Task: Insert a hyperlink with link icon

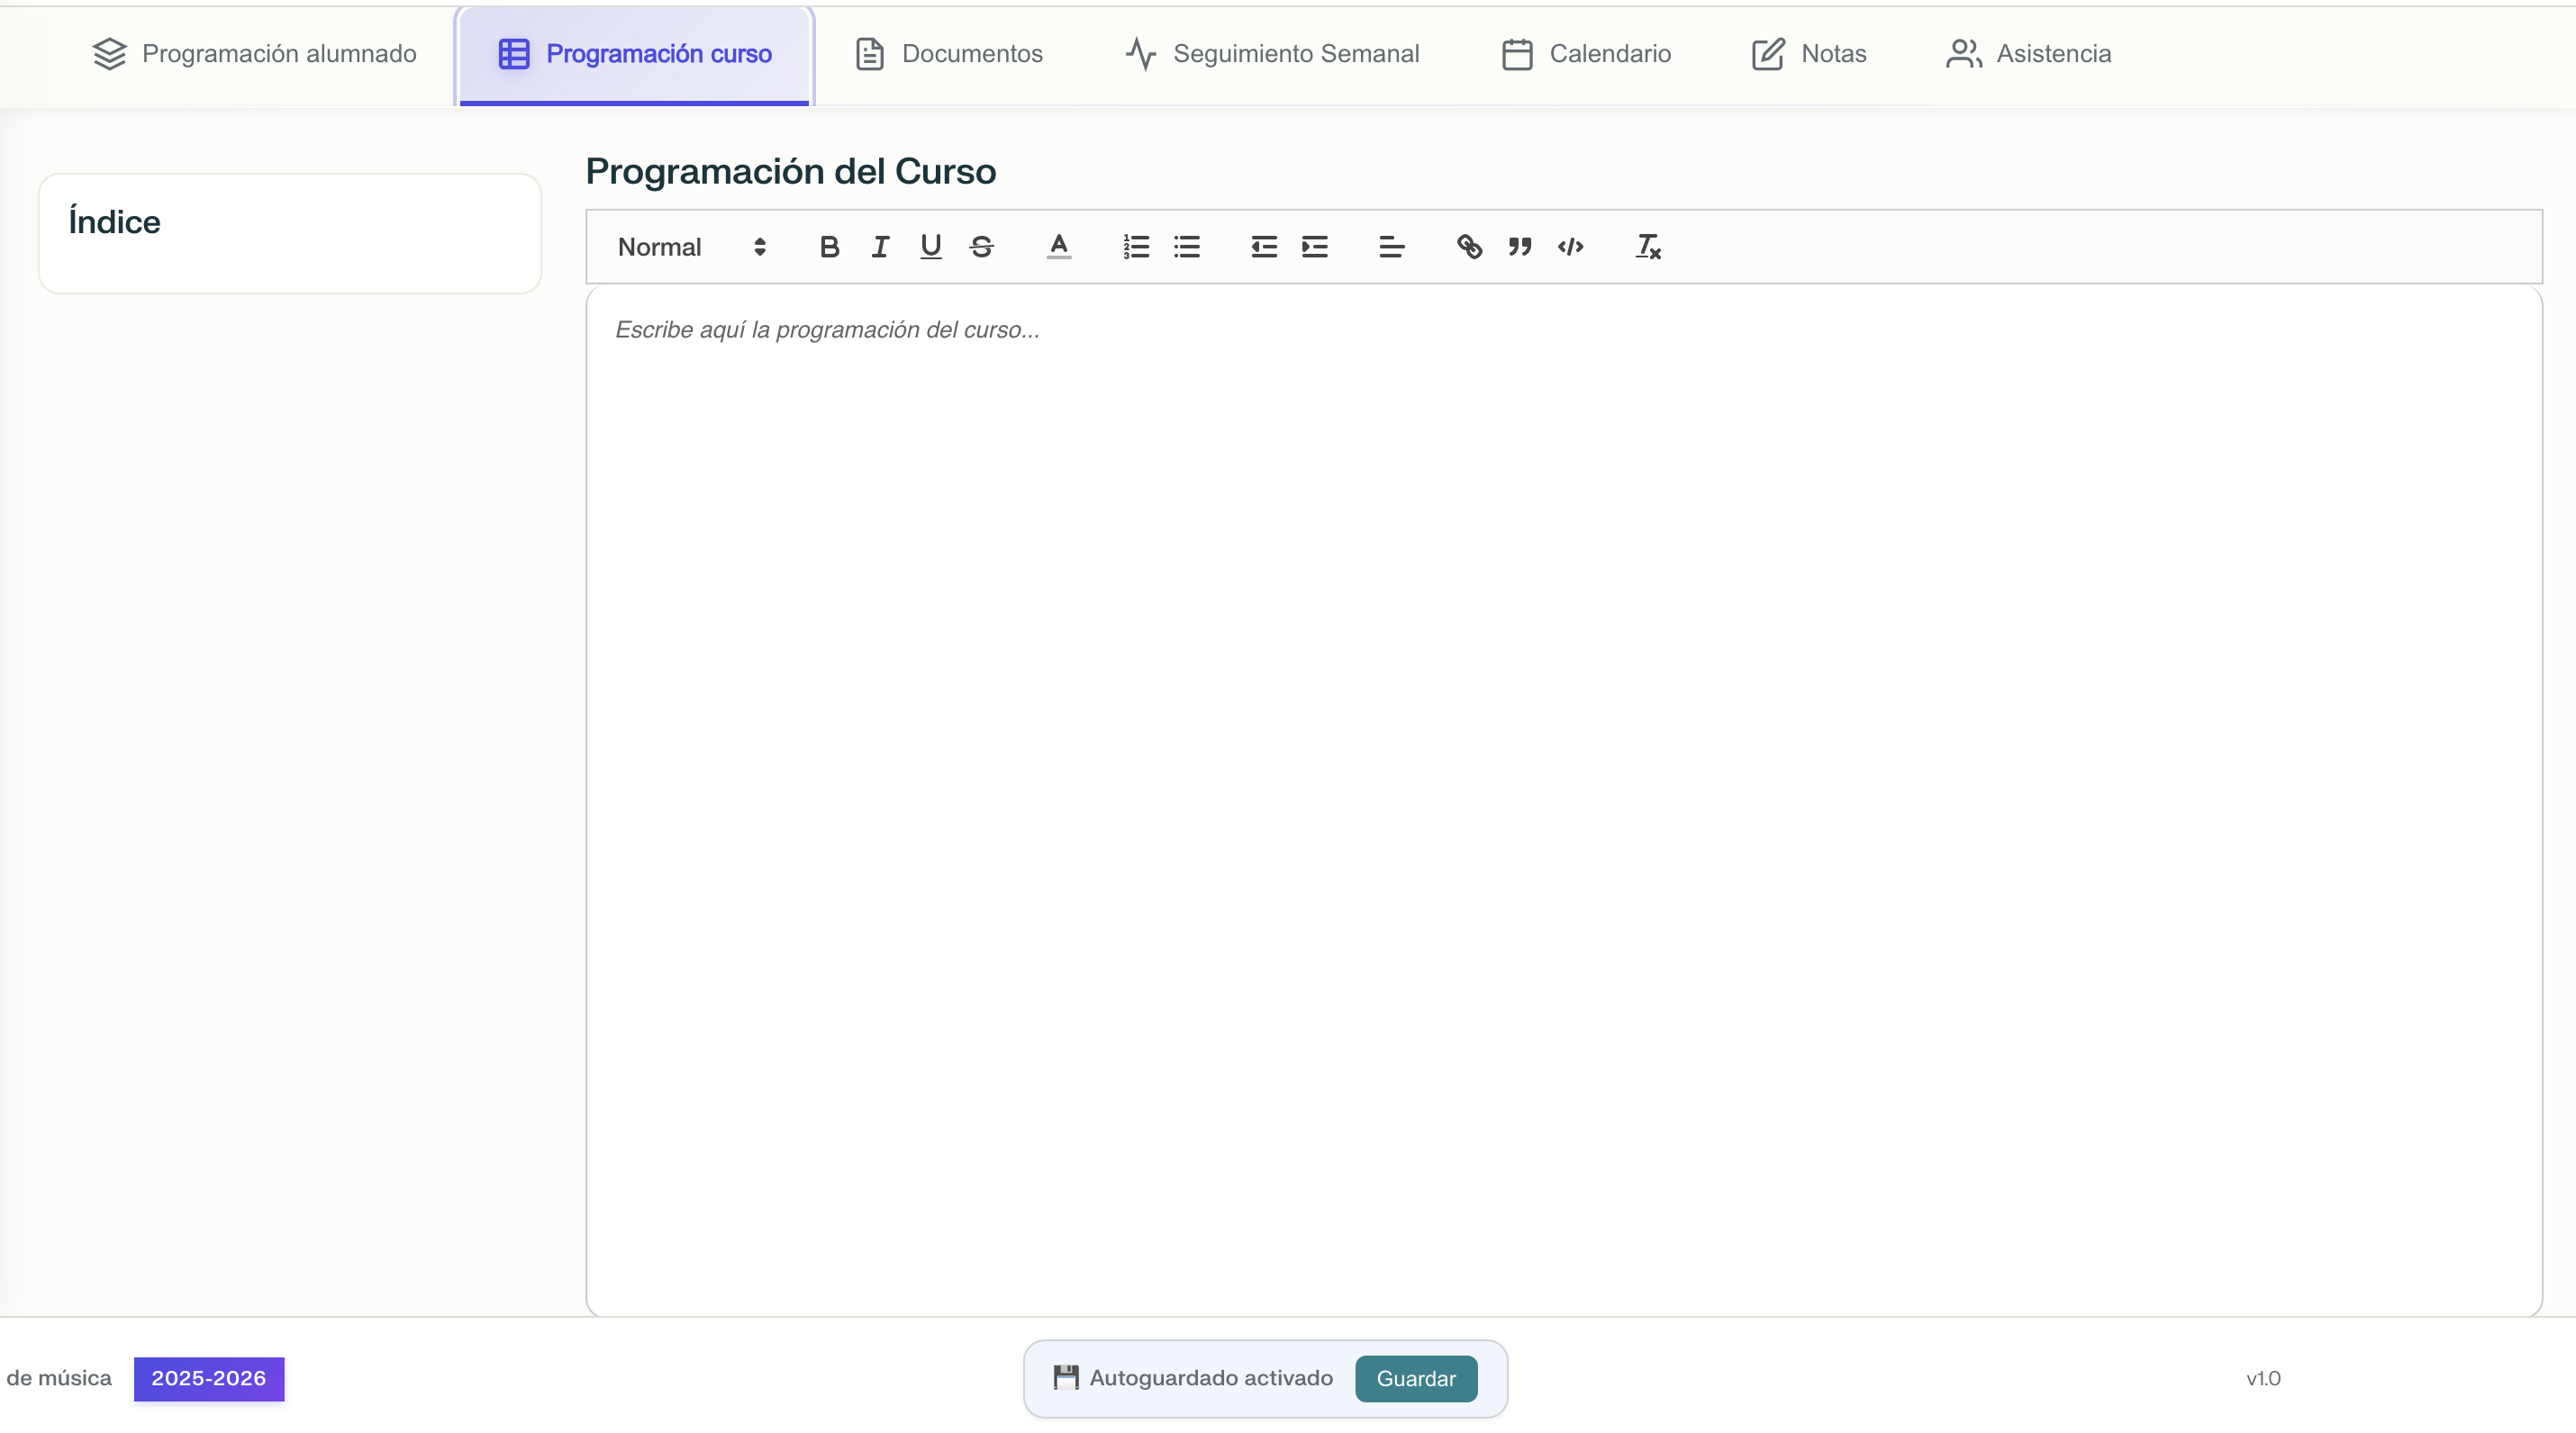Action: tap(1469, 247)
